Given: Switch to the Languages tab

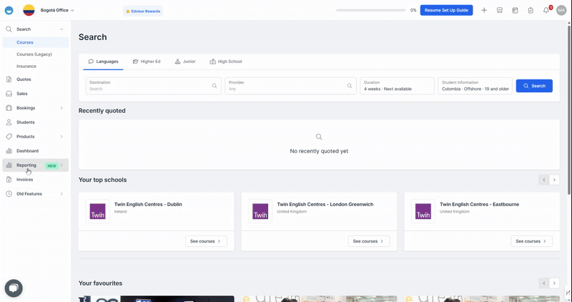Looking at the screenshot, I should click(x=103, y=62).
